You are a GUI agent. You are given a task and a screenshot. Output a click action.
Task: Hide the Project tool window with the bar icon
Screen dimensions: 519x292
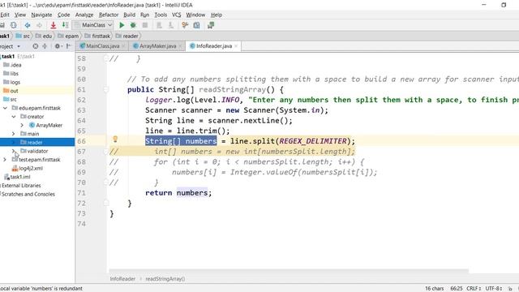(68, 46)
